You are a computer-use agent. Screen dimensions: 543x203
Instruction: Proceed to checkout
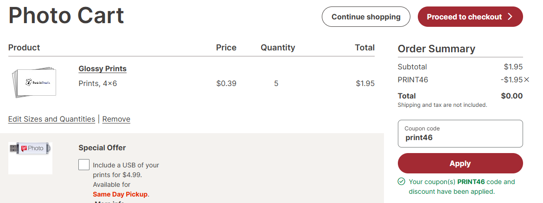point(464,17)
